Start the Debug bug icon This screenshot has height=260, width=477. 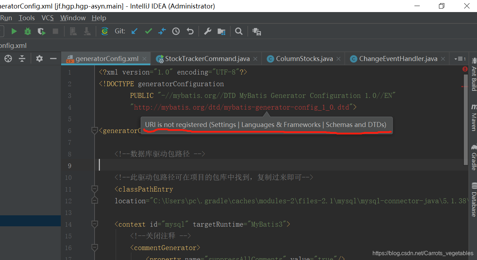[x=28, y=32]
